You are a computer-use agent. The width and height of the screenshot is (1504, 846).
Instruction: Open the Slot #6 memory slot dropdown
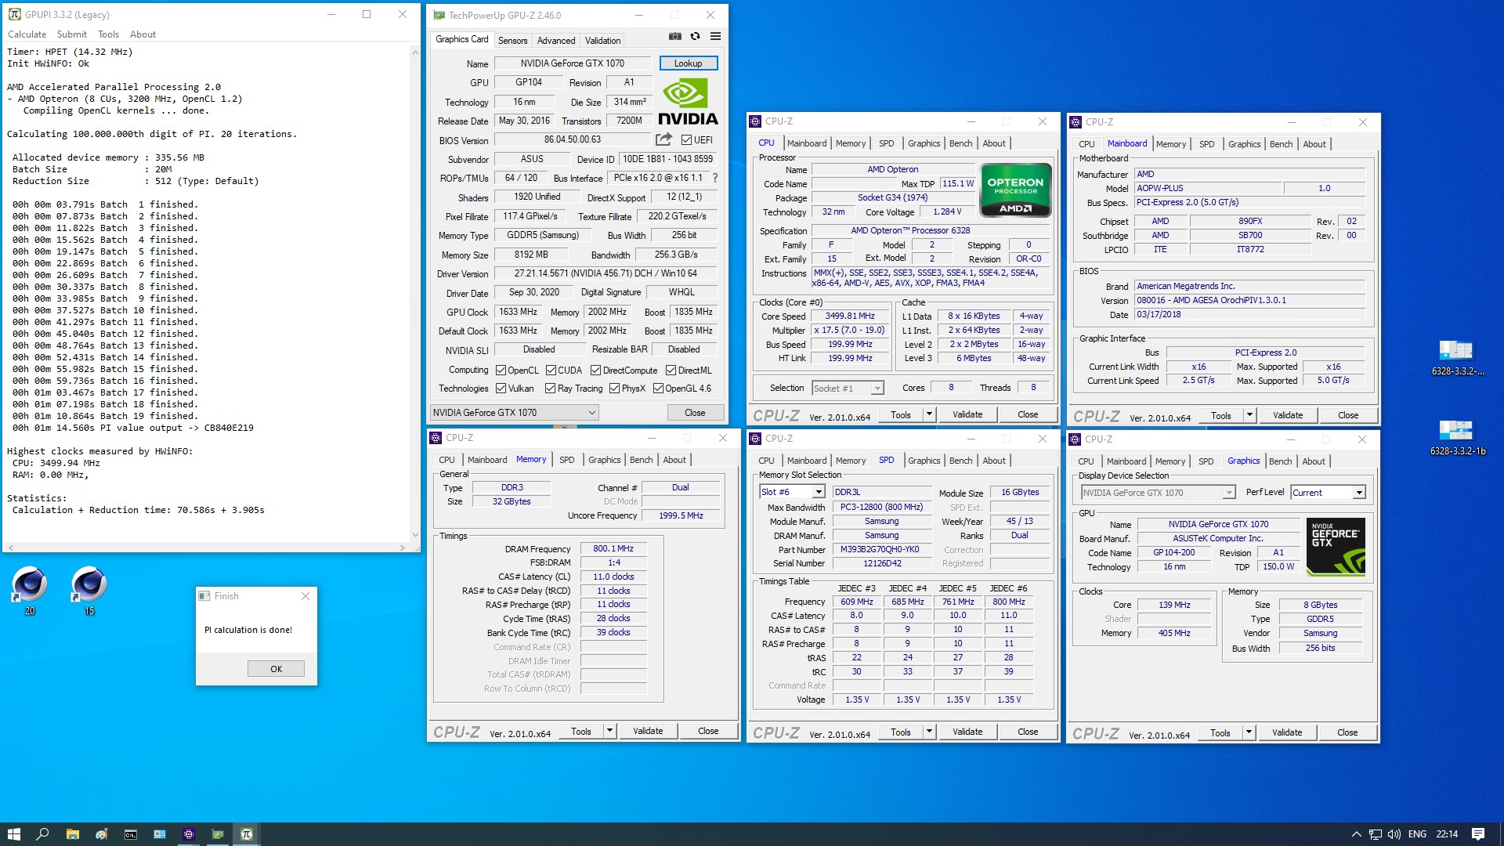(x=792, y=492)
